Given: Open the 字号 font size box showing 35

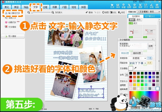Looking at the screenshot, I should 126,75.
